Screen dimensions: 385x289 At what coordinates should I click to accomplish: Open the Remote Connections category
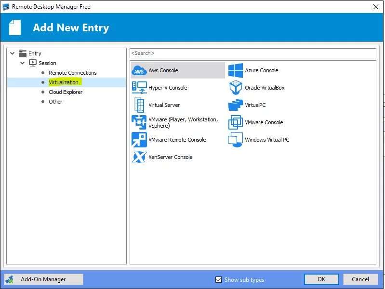click(x=72, y=73)
